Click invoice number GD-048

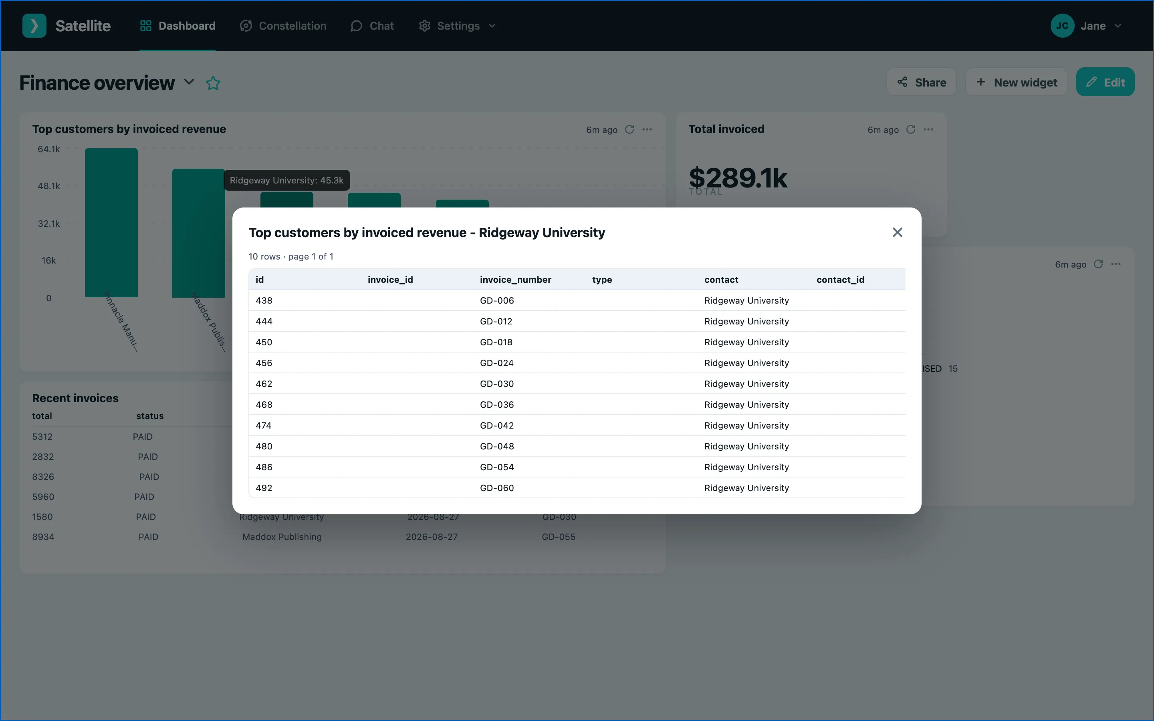(497, 446)
